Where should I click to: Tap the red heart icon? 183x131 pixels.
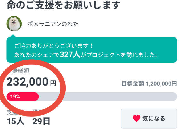(x=136, y=118)
